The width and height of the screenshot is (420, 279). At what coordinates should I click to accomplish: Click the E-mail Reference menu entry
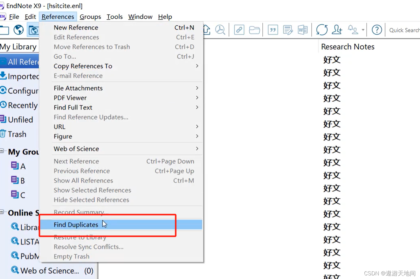122,76
